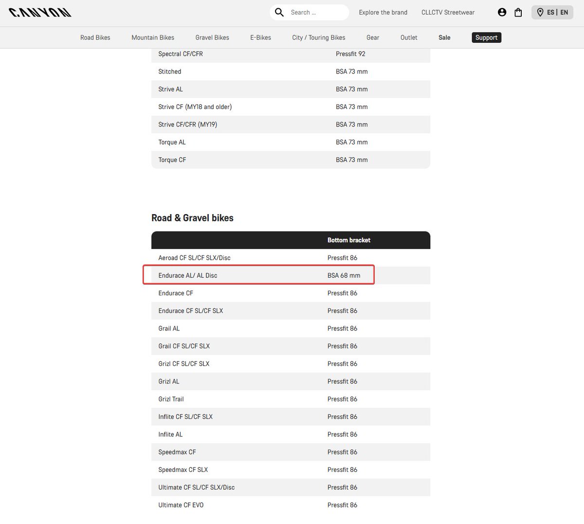Open City / Touring Bikes menu
The image size is (584, 524).
click(319, 37)
